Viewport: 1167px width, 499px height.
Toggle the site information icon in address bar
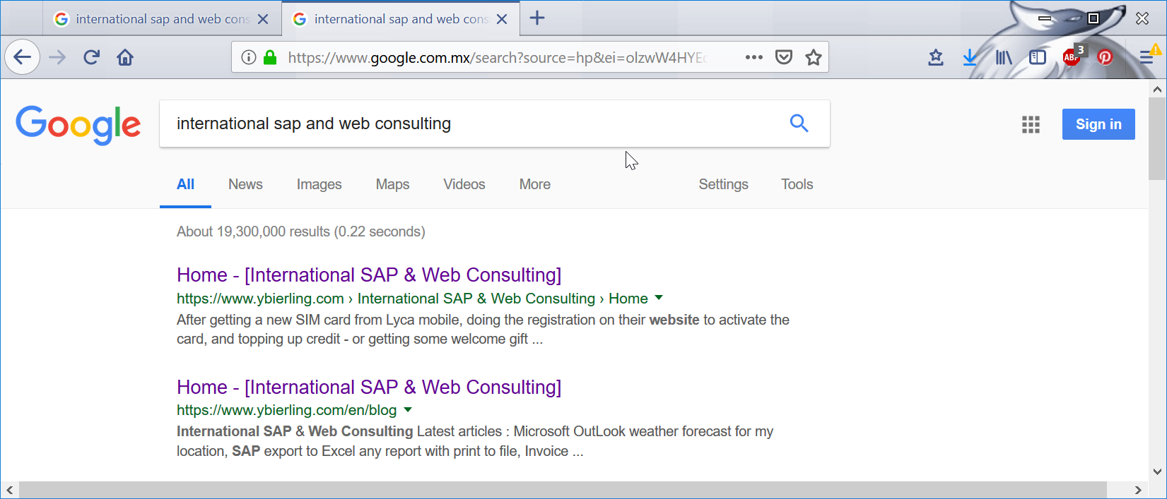click(249, 57)
